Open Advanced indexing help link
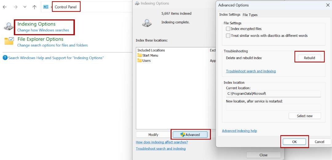This screenshot has height=160, width=332. pos(239,131)
